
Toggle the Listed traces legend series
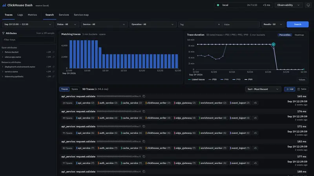point(196,79)
